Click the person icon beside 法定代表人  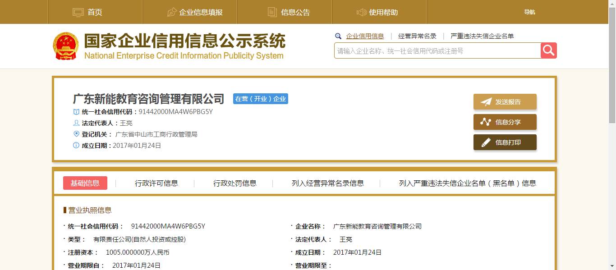pyautogui.click(x=76, y=123)
